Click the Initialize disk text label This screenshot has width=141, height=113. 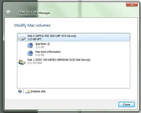click(38, 91)
